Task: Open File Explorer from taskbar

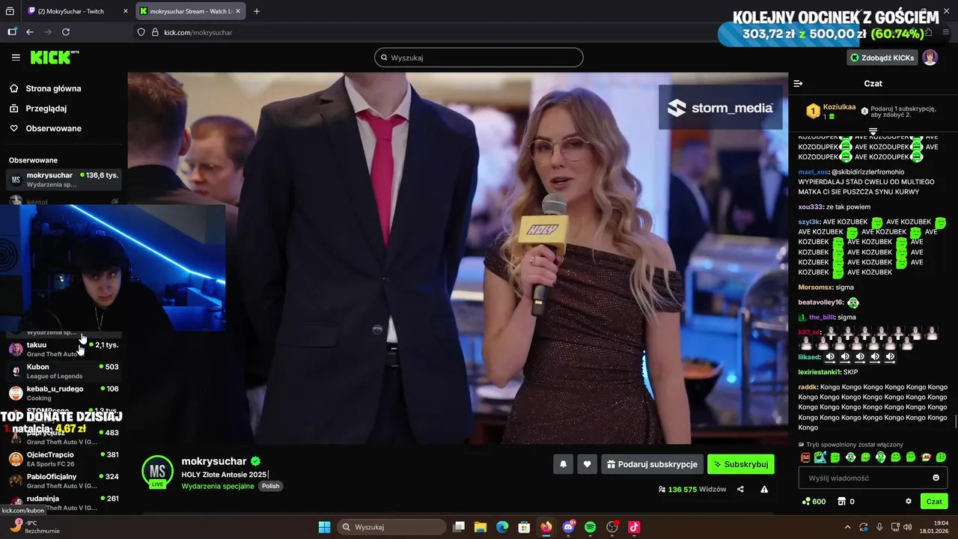Action: pos(480,527)
